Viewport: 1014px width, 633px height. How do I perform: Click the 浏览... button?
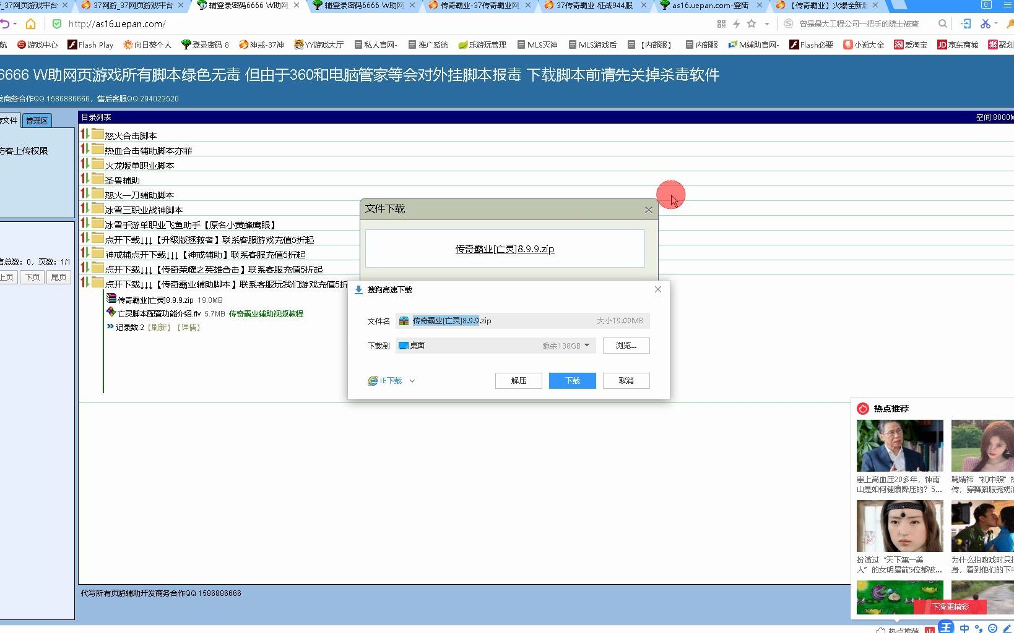[x=626, y=345]
